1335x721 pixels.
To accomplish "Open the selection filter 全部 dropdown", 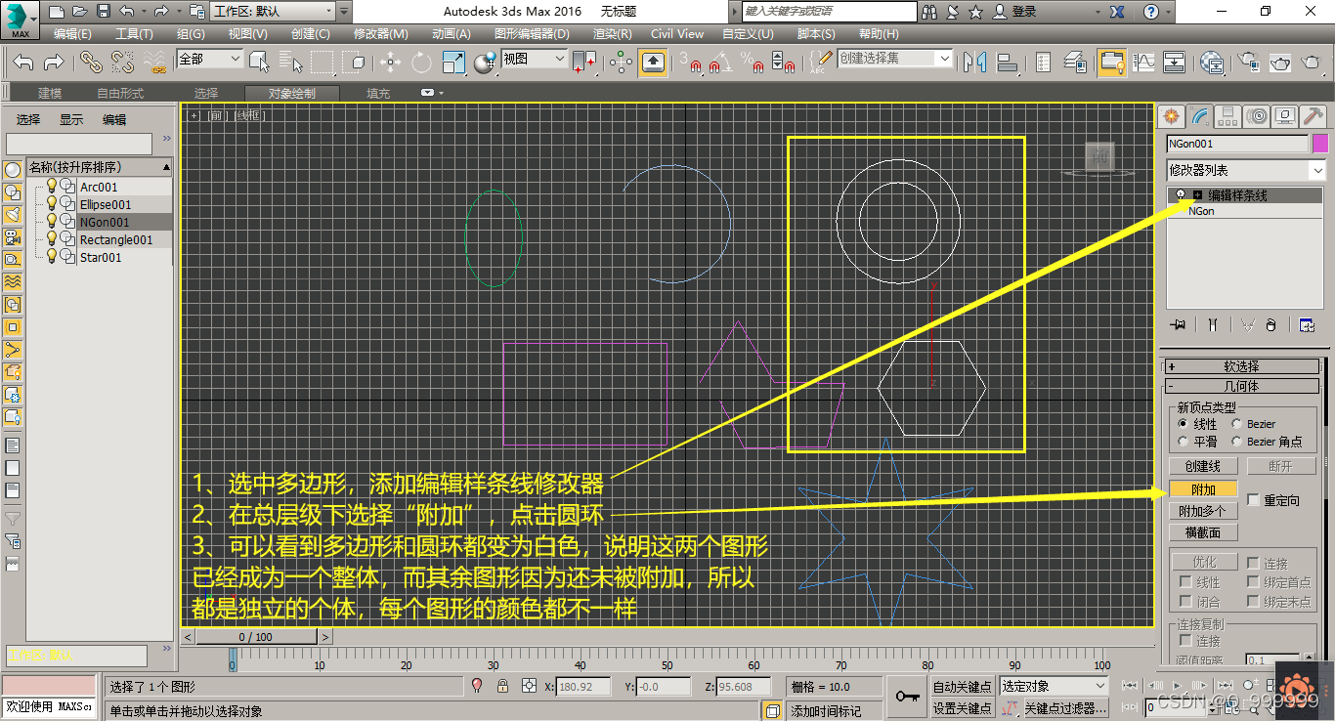I will click(x=209, y=60).
